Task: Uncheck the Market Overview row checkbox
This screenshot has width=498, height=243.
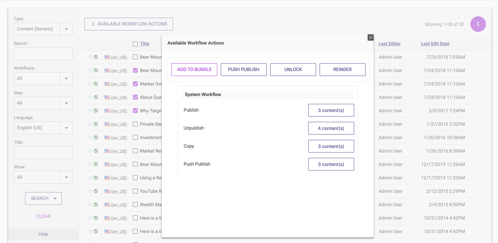Action: [x=135, y=84]
